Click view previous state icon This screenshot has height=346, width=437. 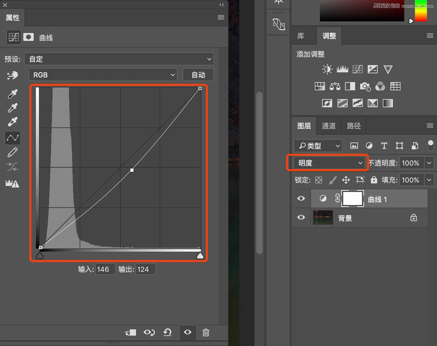pyautogui.click(x=149, y=332)
